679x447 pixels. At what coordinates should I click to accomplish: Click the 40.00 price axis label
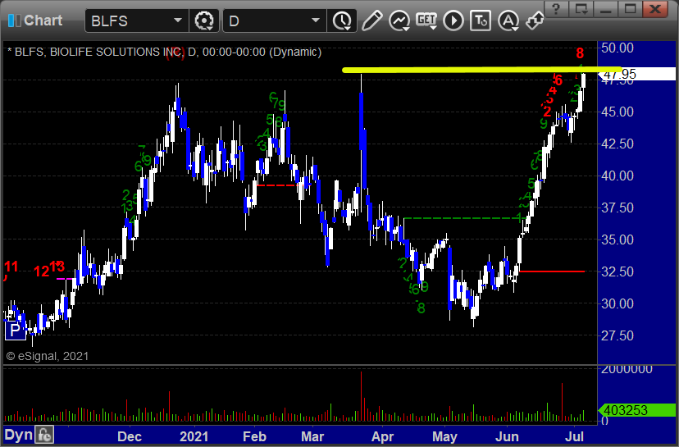(x=617, y=176)
